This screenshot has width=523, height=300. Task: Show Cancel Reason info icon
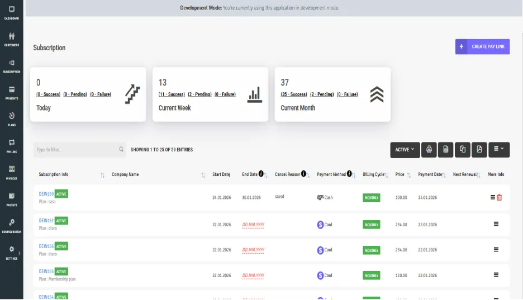pos(303,174)
